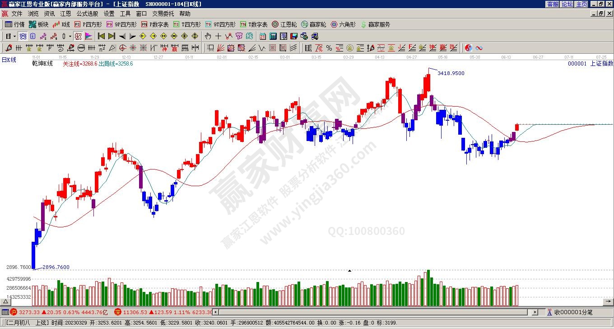The image size is (614, 329).
Task: Click the yin-yang Taiji icon
Action: [x=469, y=48]
